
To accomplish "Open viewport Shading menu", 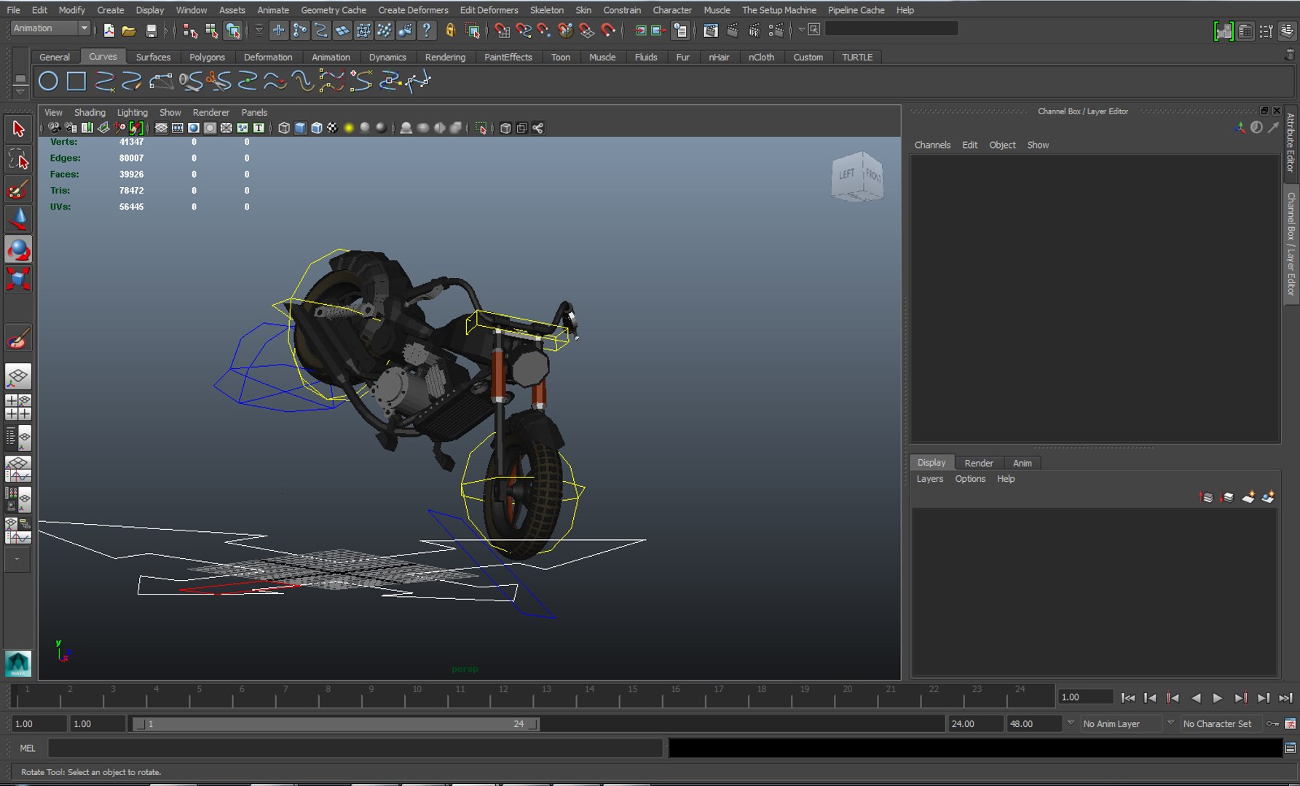I will click(90, 112).
